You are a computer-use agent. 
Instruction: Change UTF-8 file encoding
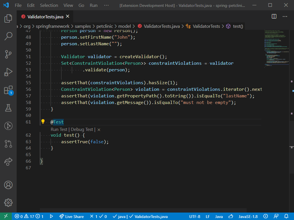point(195,217)
